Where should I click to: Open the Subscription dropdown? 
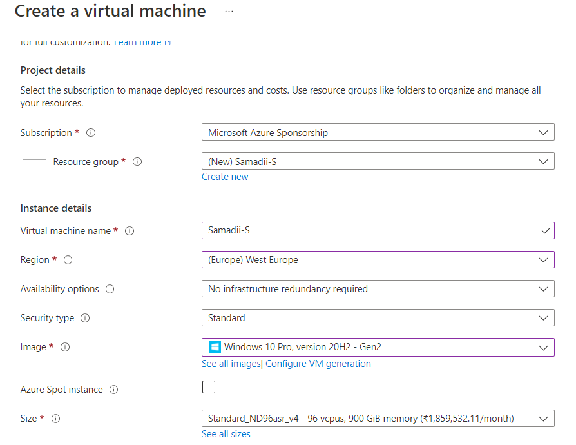click(x=378, y=132)
